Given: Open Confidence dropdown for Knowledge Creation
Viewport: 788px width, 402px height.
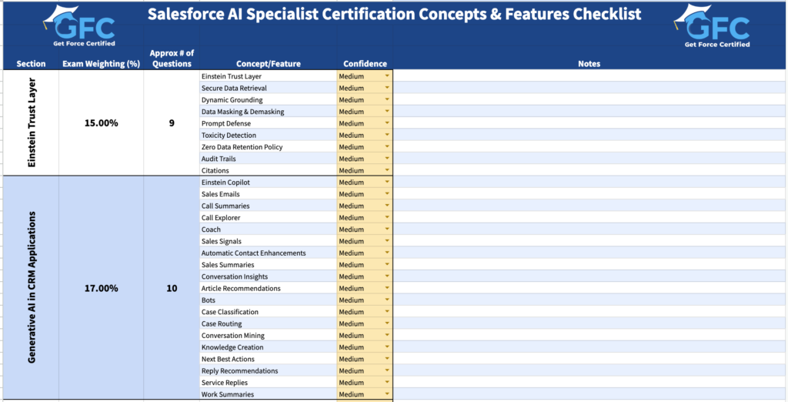Looking at the screenshot, I should click(387, 347).
